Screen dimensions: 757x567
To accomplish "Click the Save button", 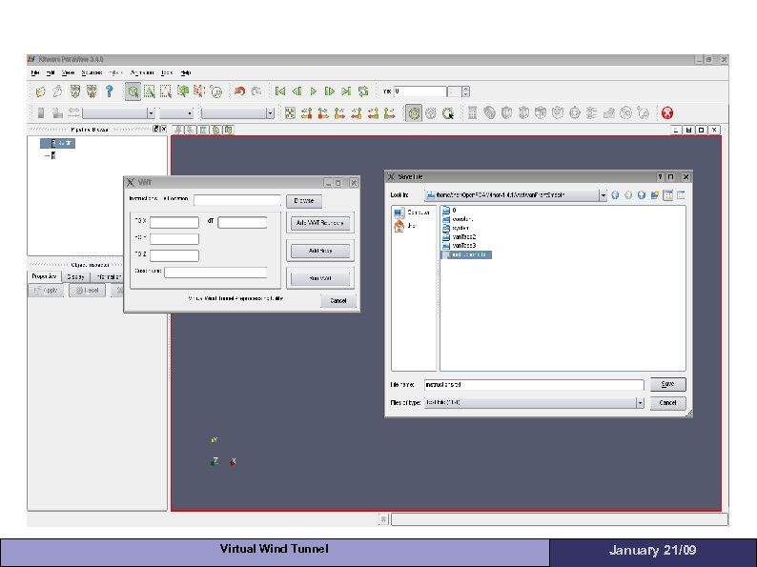I will pos(667,384).
